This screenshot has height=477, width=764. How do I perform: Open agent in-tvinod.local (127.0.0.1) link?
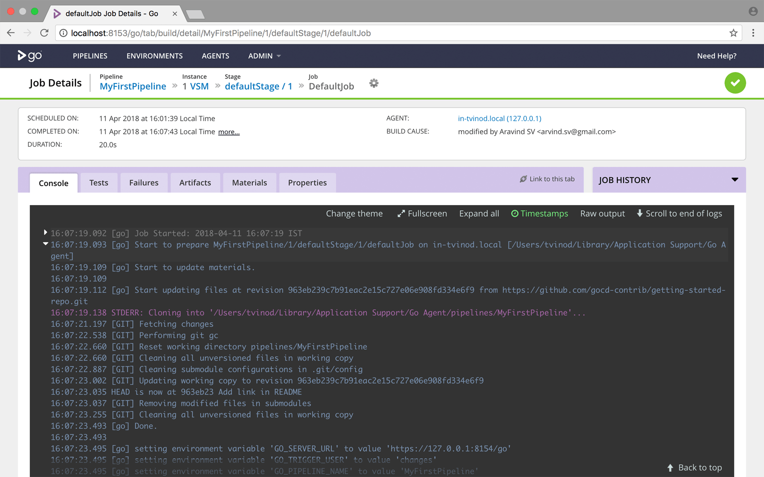pos(499,118)
